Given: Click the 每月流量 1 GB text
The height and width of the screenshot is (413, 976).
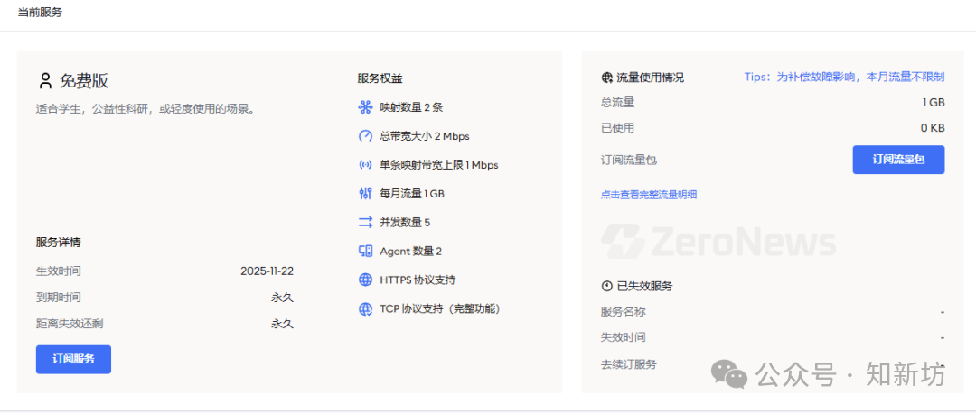Looking at the screenshot, I should point(412,194).
